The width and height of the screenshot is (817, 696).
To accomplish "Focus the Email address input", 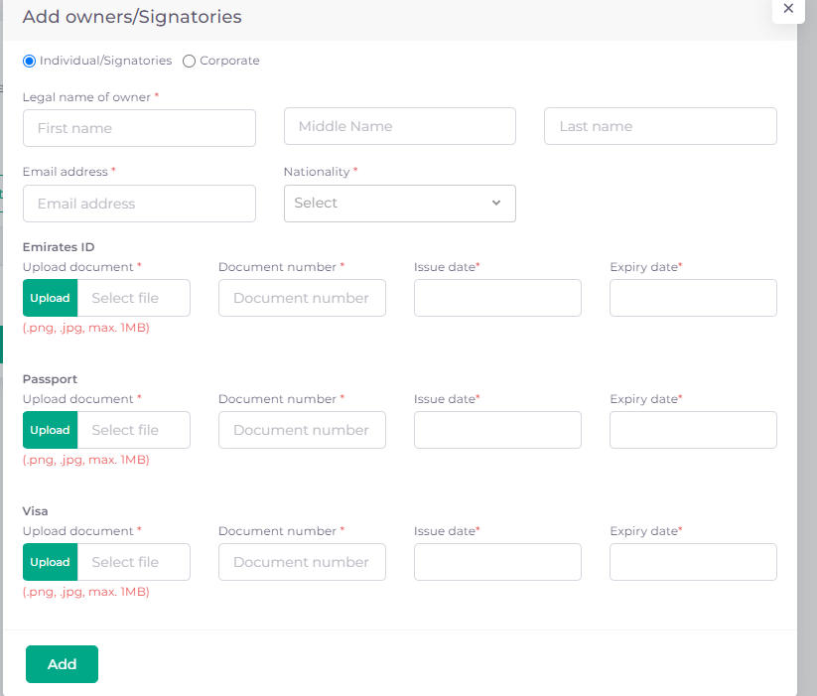I will pyautogui.click(x=139, y=204).
